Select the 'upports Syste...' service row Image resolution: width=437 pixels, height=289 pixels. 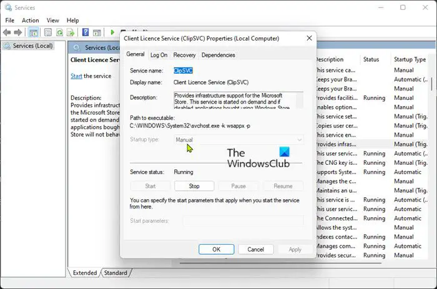pyautogui.click(x=372, y=172)
